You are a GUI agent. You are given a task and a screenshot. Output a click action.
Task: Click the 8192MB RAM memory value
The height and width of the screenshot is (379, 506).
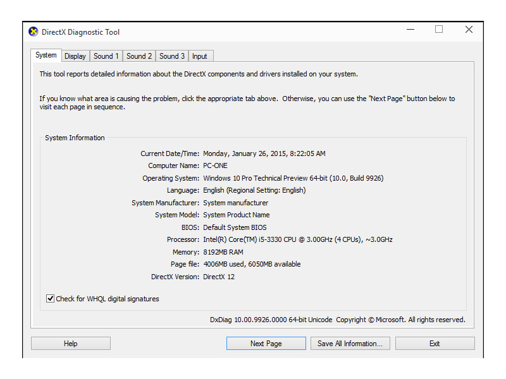[x=223, y=252]
